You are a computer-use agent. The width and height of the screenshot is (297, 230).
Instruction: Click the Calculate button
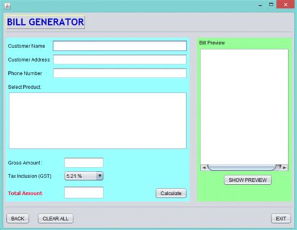[x=171, y=193]
